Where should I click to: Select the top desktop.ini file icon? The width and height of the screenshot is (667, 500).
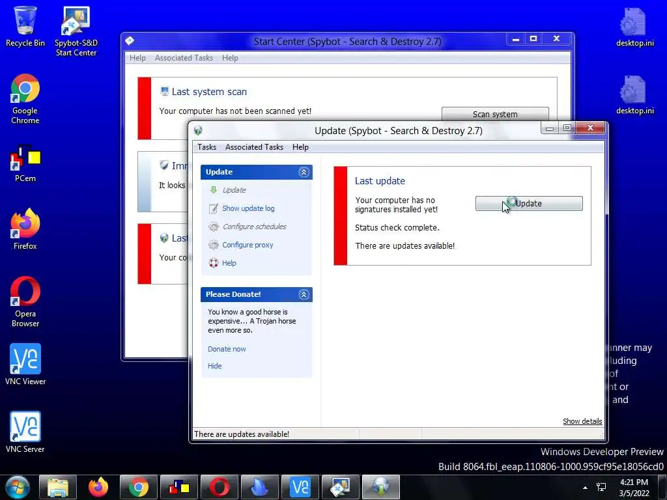click(634, 27)
